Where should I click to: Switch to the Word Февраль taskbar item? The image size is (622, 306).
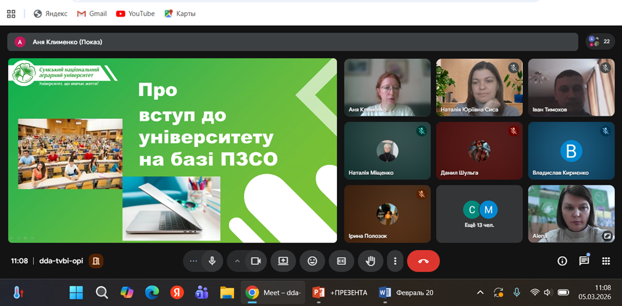click(406, 292)
